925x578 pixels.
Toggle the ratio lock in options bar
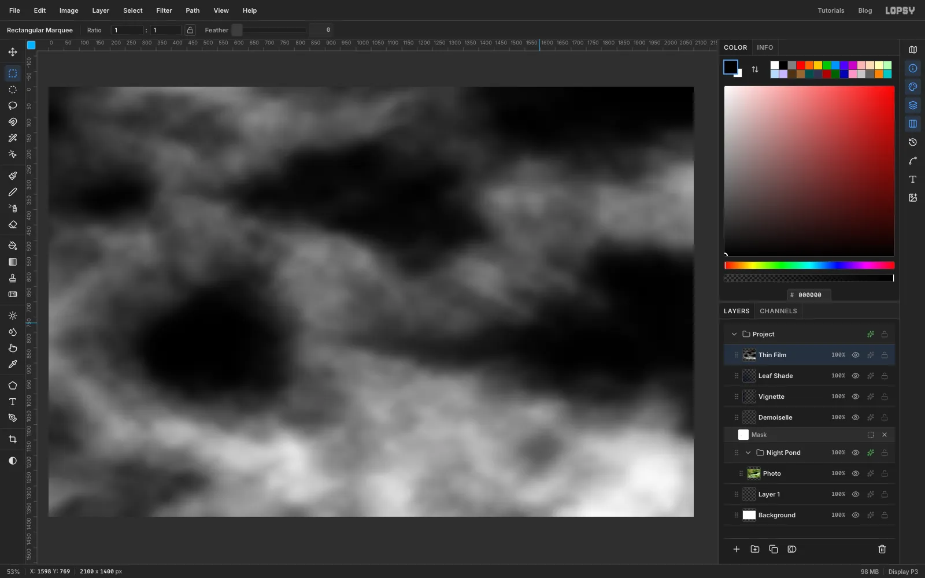190,30
